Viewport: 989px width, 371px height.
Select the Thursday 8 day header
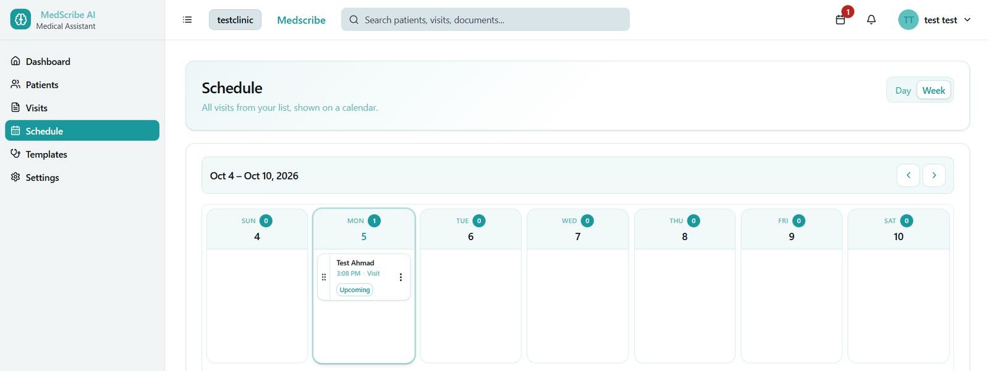(x=684, y=229)
